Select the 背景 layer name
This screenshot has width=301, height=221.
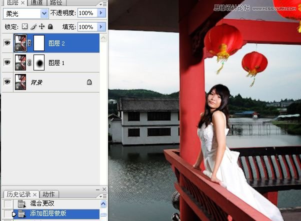tap(36, 82)
